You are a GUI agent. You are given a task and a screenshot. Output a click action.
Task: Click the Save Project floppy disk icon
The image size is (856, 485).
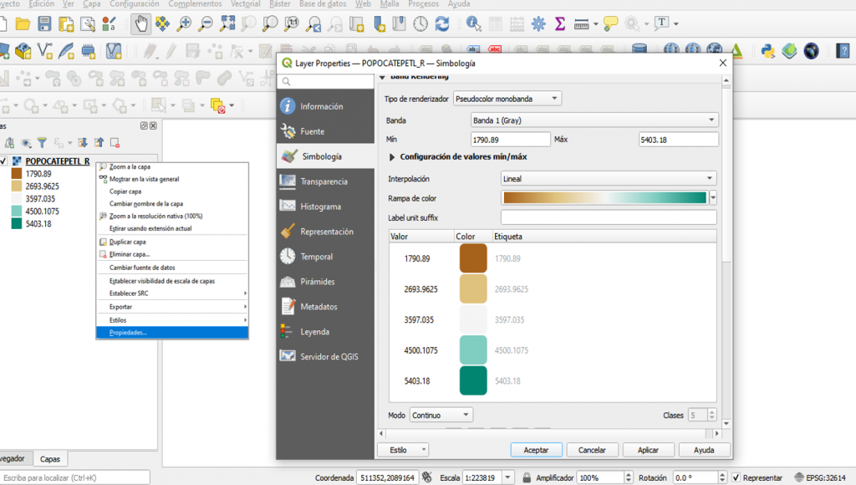[44, 23]
